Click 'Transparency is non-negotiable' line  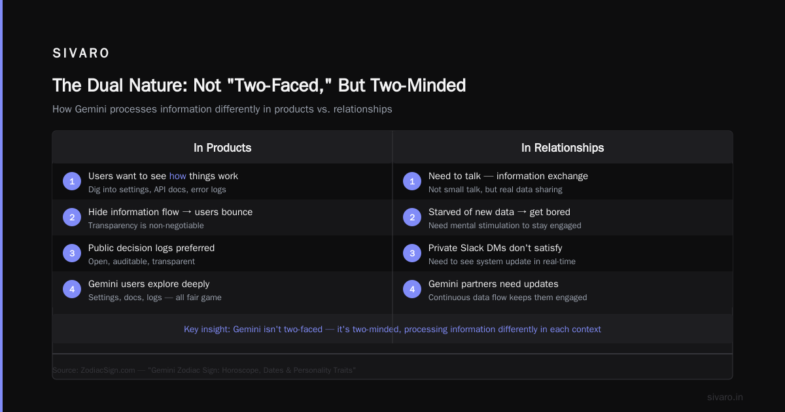[146, 226]
